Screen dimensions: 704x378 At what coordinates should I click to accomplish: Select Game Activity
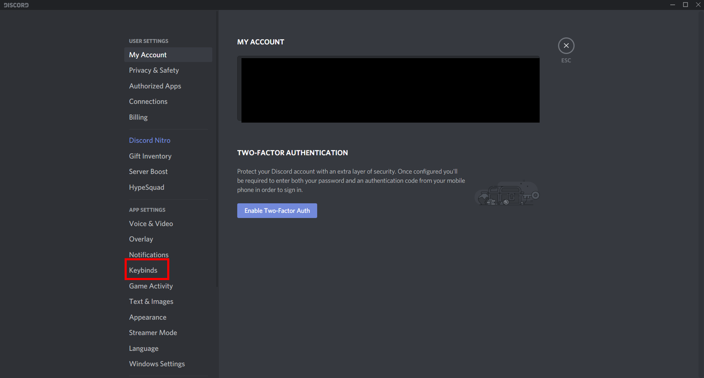coord(168,286)
